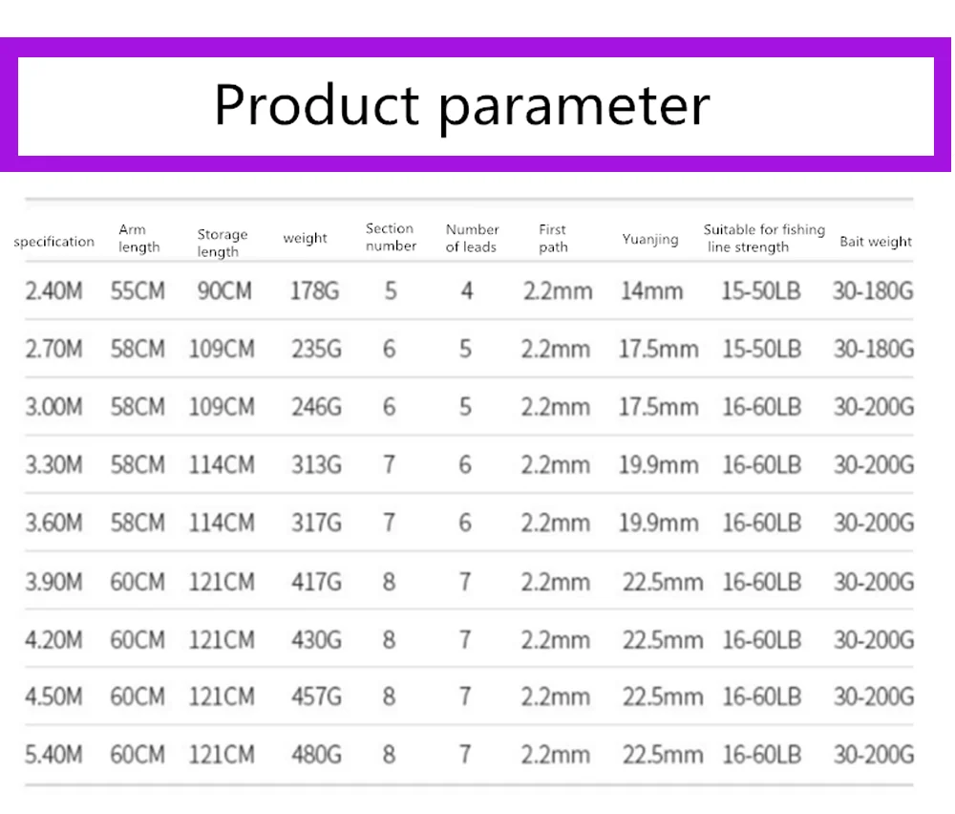Screen dimensions: 955x814
Task: Click the 5.40M specification cell
Action: tap(53, 755)
